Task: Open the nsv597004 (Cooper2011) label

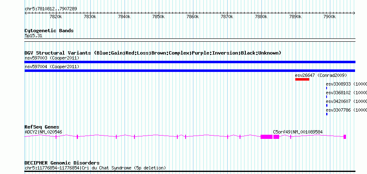Action: [52, 67]
